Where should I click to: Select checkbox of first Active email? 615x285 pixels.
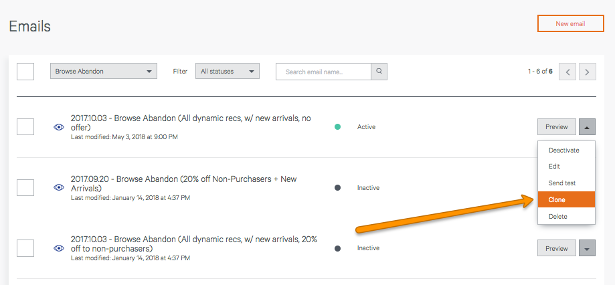[25, 126]
